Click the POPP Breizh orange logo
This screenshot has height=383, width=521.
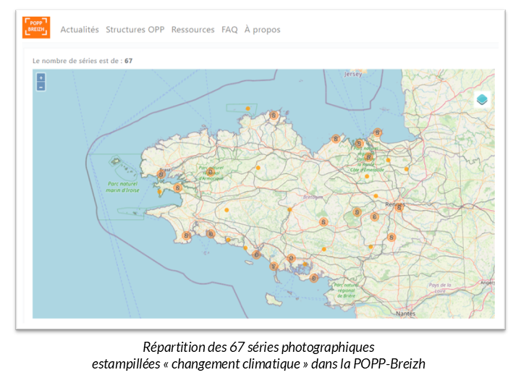[36, 28]
